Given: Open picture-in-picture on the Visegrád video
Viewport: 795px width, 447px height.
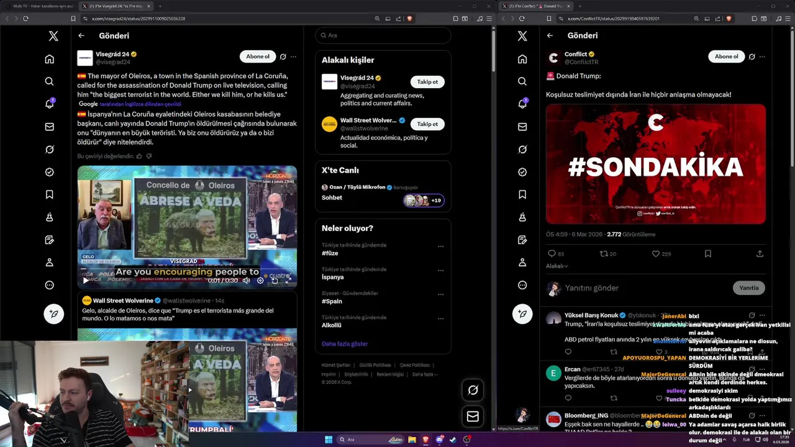Looking at the screenshot, I should [275, 281].
